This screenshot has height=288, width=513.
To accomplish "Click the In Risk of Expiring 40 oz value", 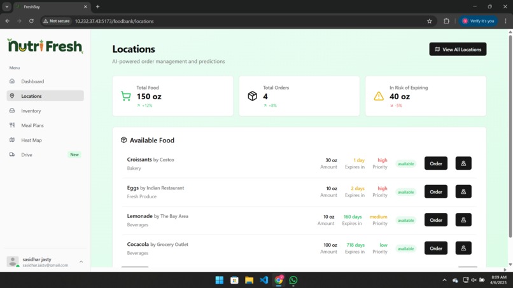I will 400,97.
